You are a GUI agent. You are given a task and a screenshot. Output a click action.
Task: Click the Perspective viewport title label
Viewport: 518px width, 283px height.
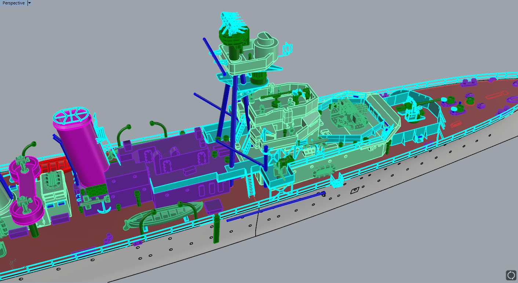(14, 3)
